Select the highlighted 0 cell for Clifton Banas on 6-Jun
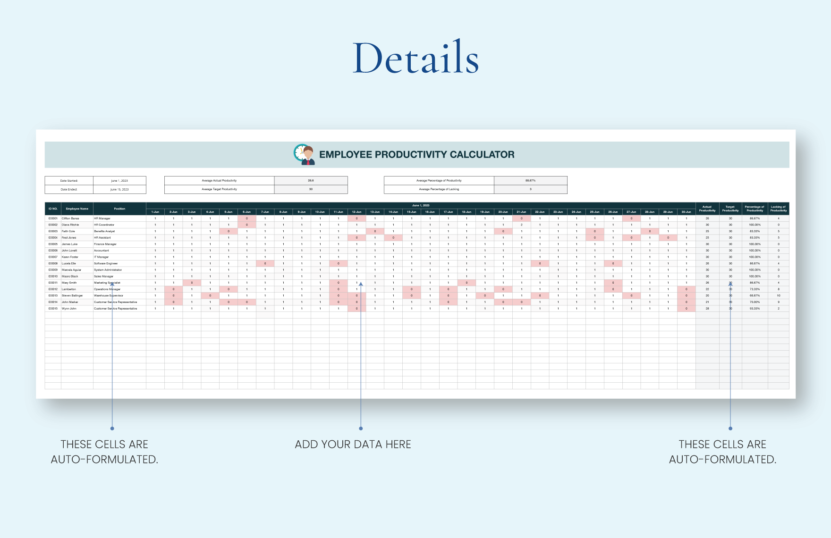The image size is (831, 538). (x=246, y=218)
